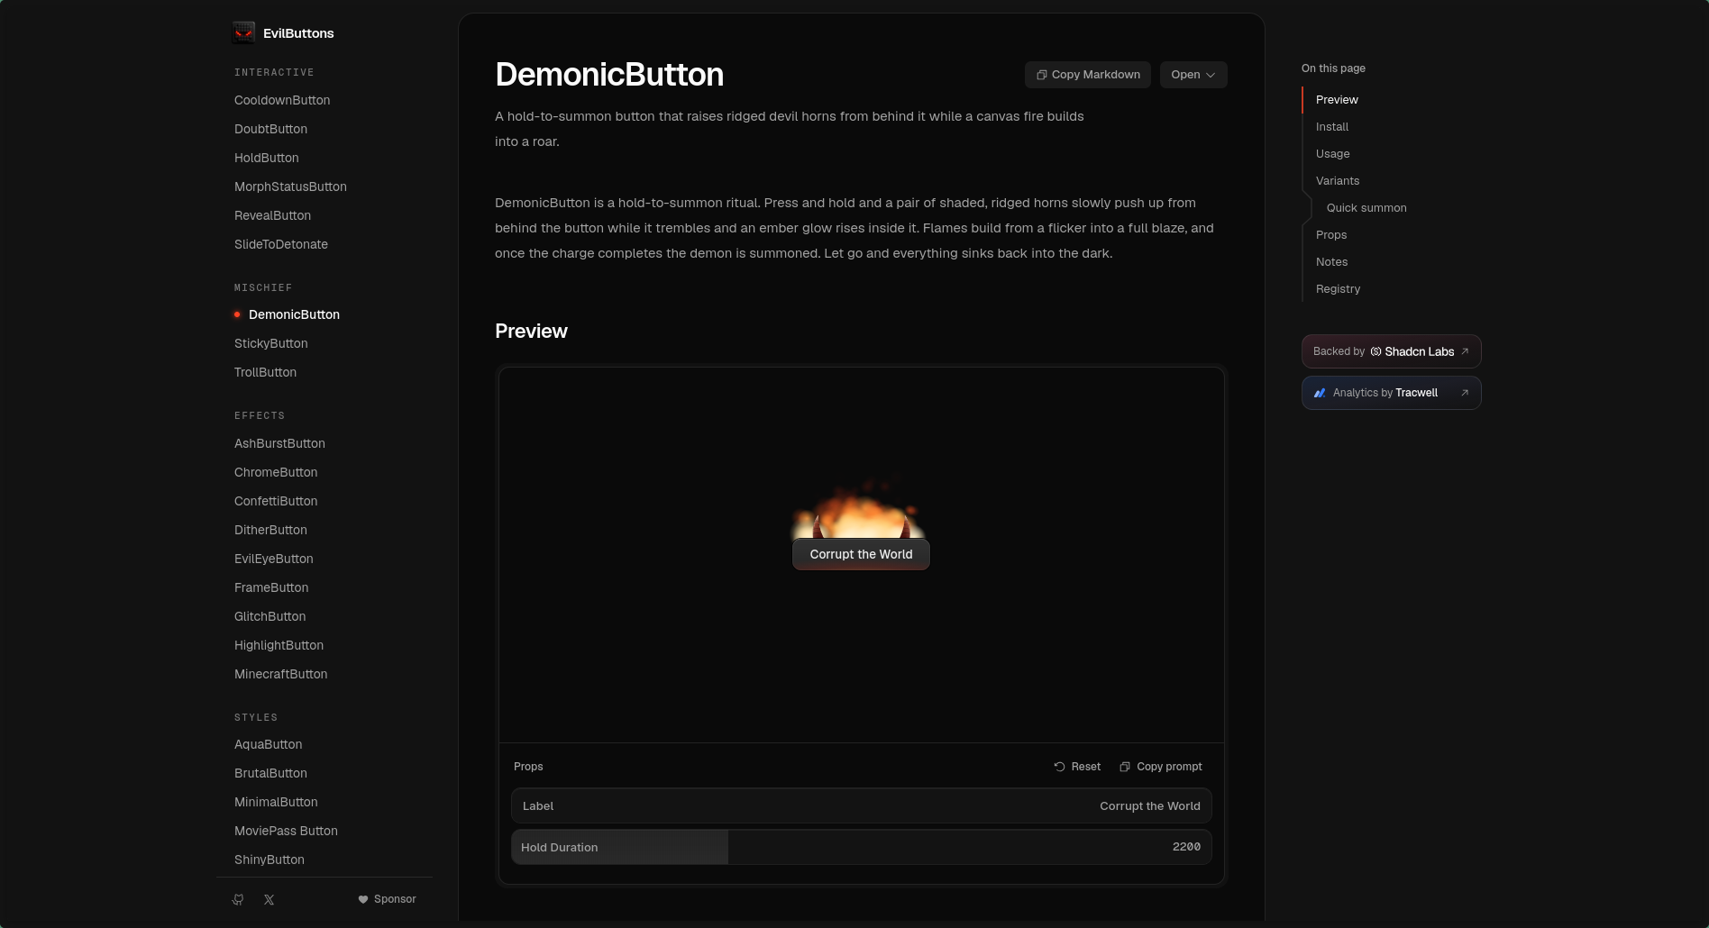Click the Reset props button
Screen dimensions: 1709x928
click(1077, 767)
